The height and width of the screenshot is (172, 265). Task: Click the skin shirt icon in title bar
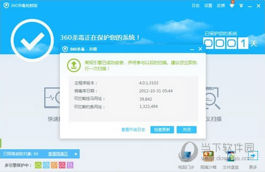pos(232,6)
